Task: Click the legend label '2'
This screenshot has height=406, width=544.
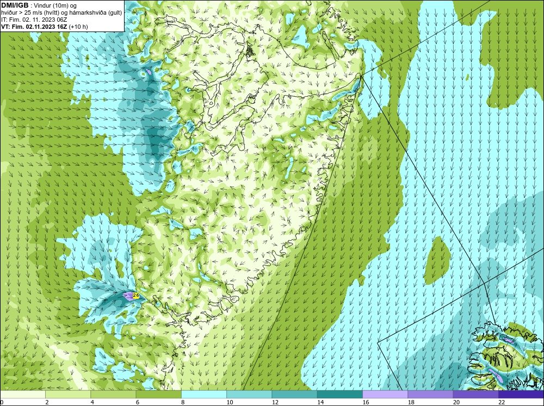Action: coord(47,402)
